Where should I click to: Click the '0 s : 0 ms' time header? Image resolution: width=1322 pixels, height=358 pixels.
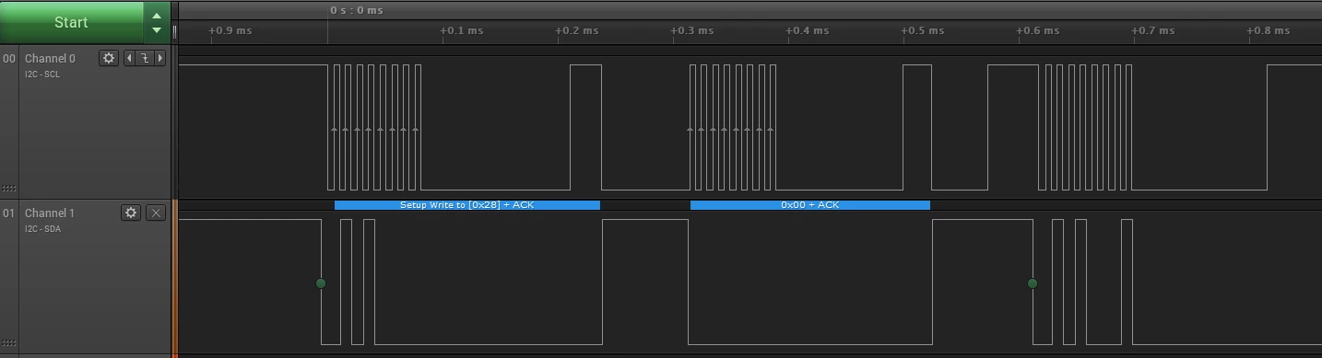pyautogui.click(x=357, y=10)
